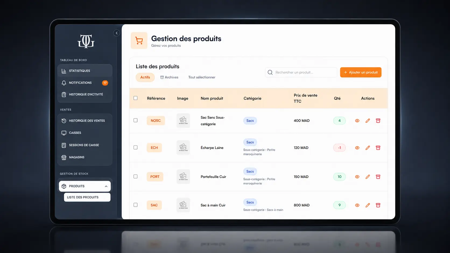The height and width of the screenshot is (253, 450).
Task: Click the Sacs category tag of Portefeuille Cuir
Action: coord(250,172)
